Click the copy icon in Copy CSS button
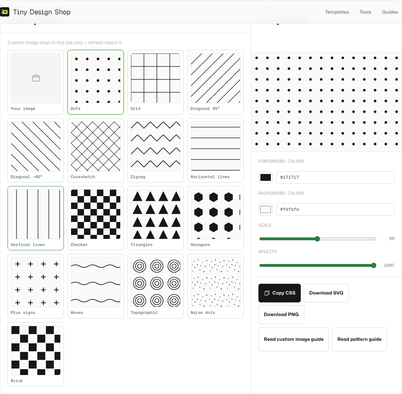Viewport: 402px width, 394px height. (x=267, y=293)
